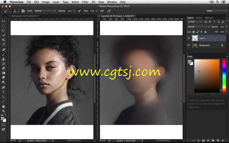This screenshot has width=229, height=143.
Task: Select the Crop tool
Action: tap(3, 40)
